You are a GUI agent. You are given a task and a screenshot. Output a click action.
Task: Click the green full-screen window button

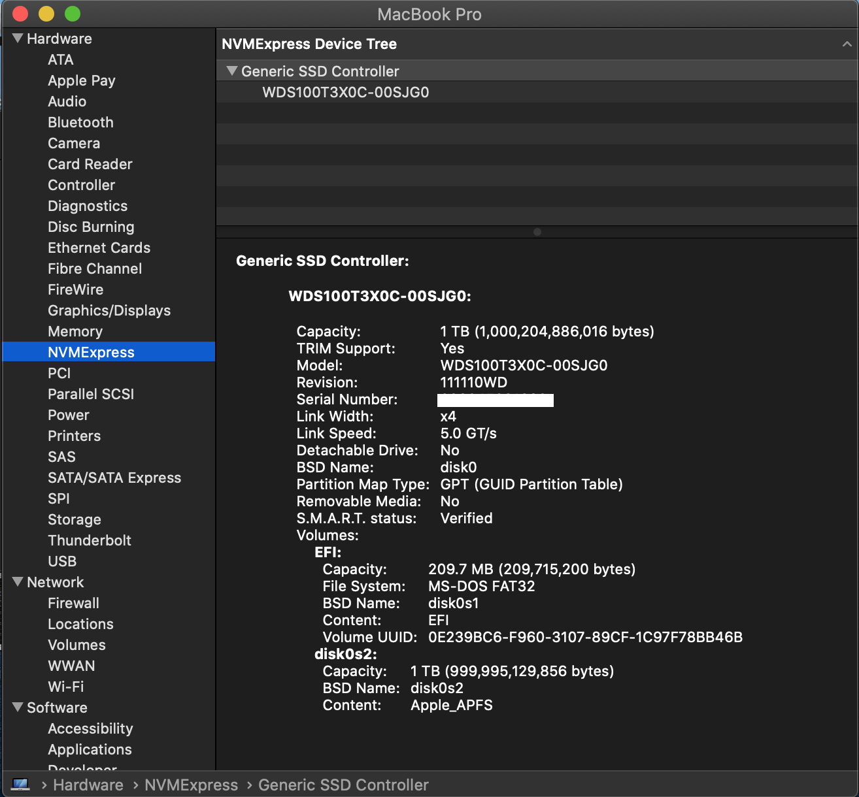point(73,14)
